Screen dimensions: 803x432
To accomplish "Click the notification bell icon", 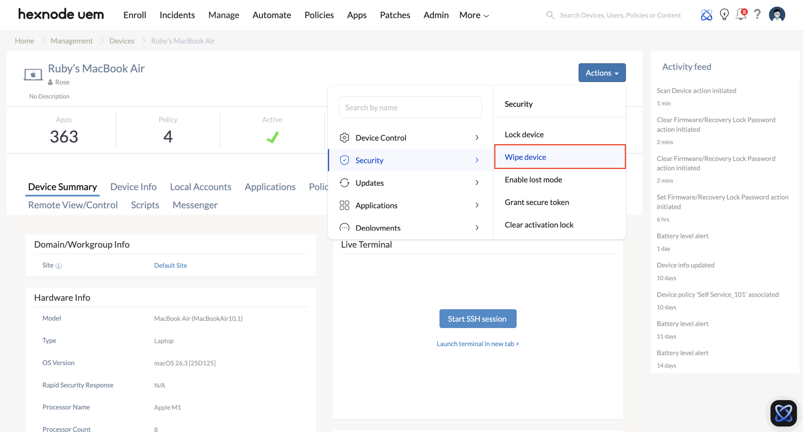I will (740, 15).
